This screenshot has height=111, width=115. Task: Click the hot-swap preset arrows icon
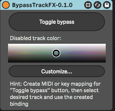pos(97,5)
